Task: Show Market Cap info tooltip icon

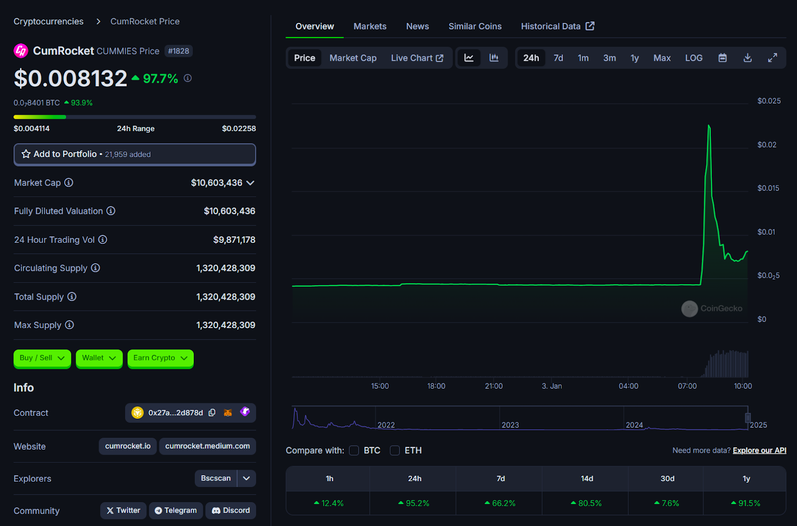Action: click(69, 182)
